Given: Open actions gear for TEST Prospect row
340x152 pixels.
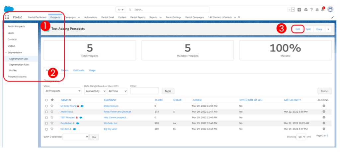Looking at the screenshot, I should coord(324,117).
